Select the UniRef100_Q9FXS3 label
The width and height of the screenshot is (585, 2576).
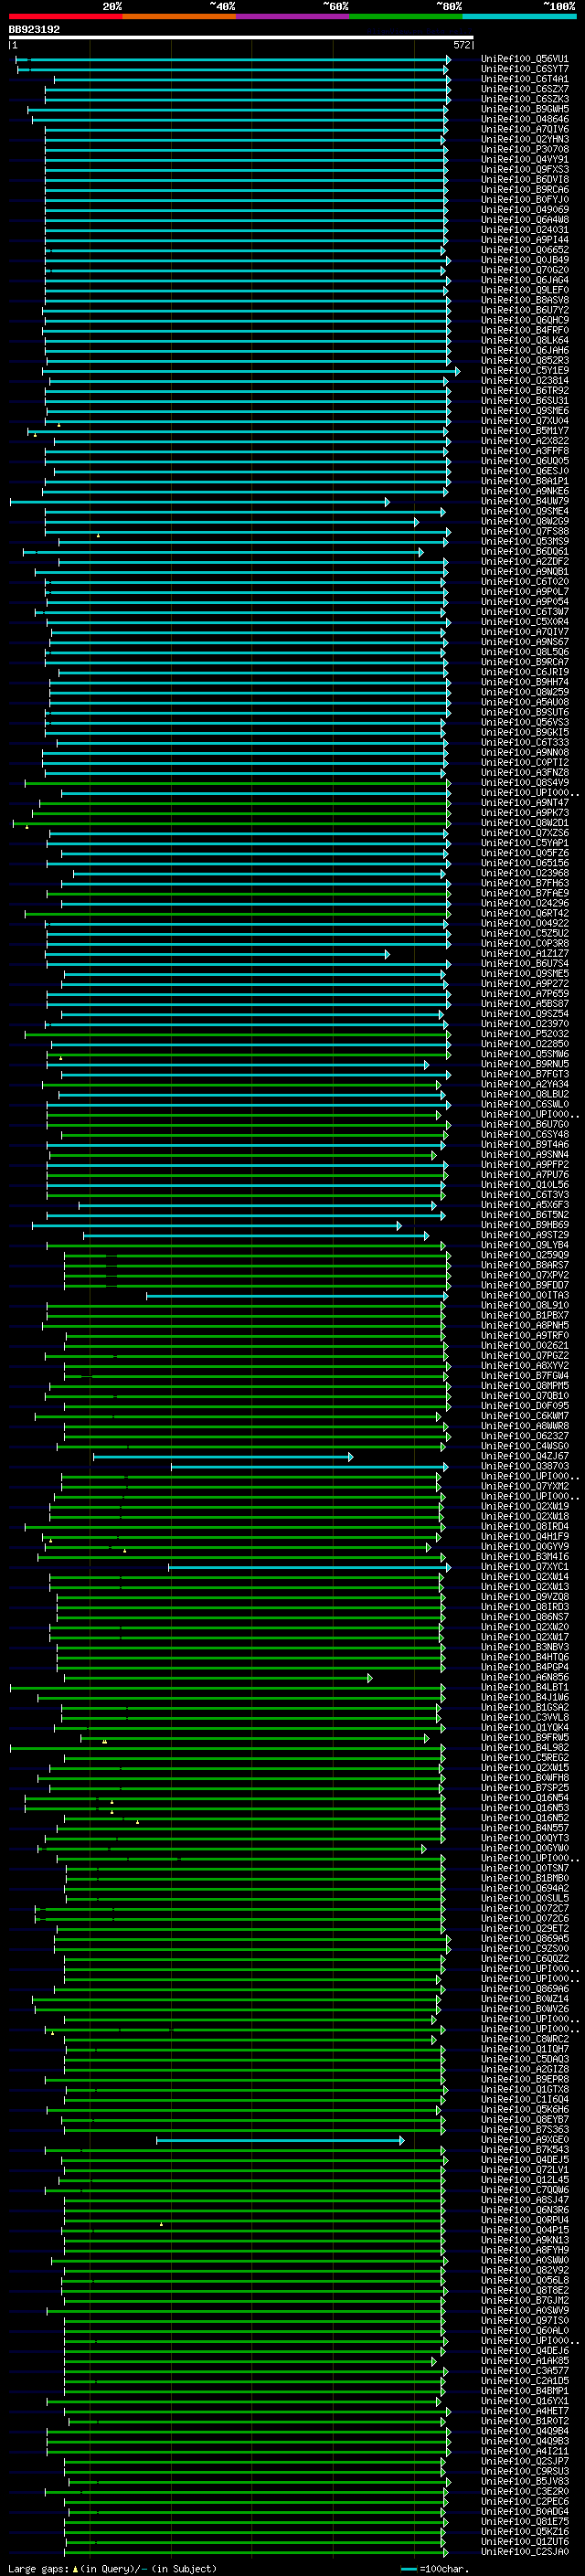pos(524,170)
